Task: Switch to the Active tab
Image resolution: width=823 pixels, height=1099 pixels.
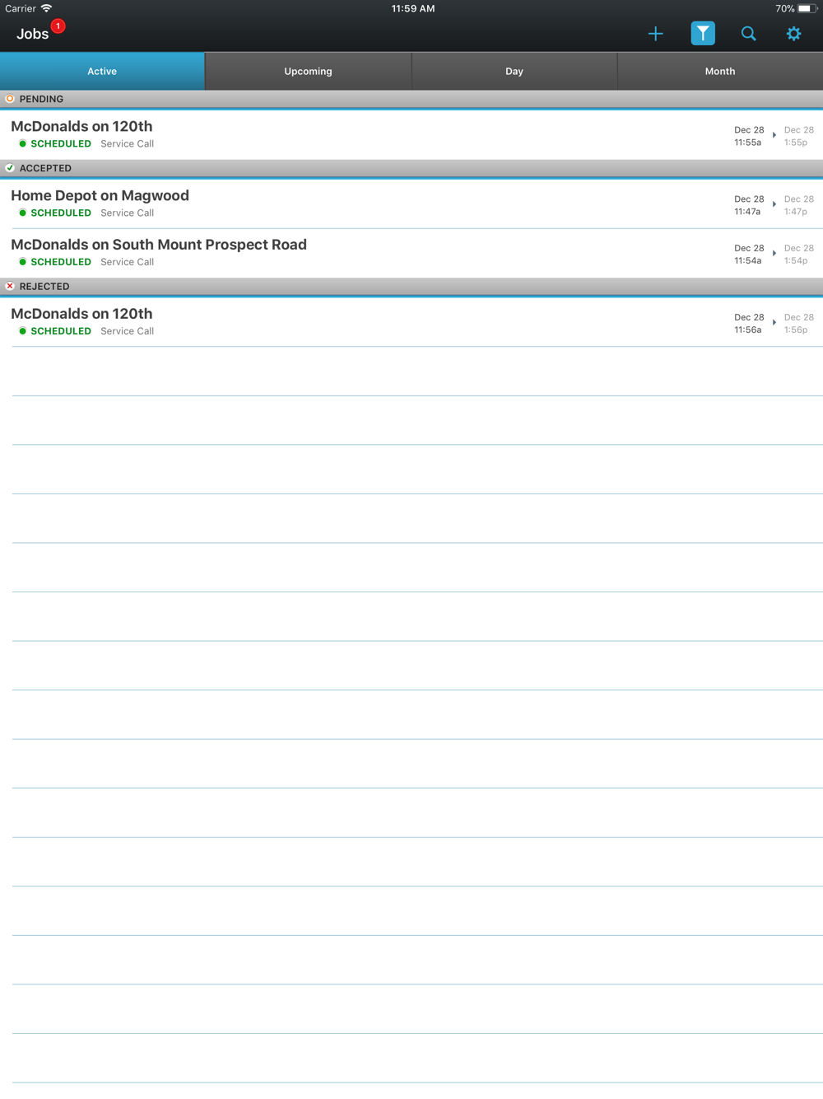Action: [x=102, y=72]
